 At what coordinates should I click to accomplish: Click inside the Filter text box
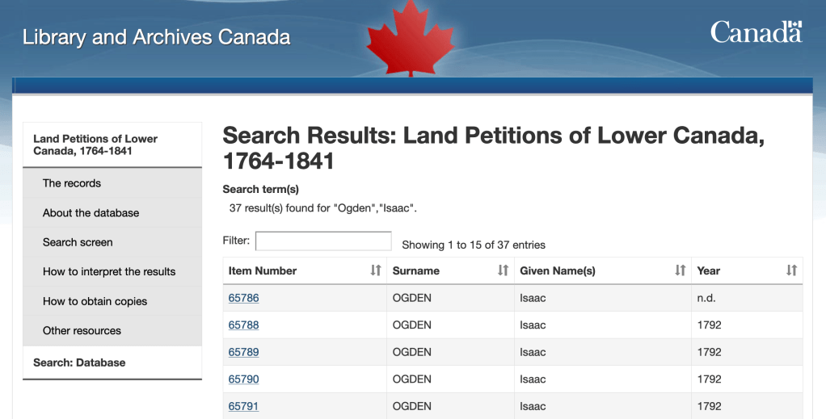(323, 241)
